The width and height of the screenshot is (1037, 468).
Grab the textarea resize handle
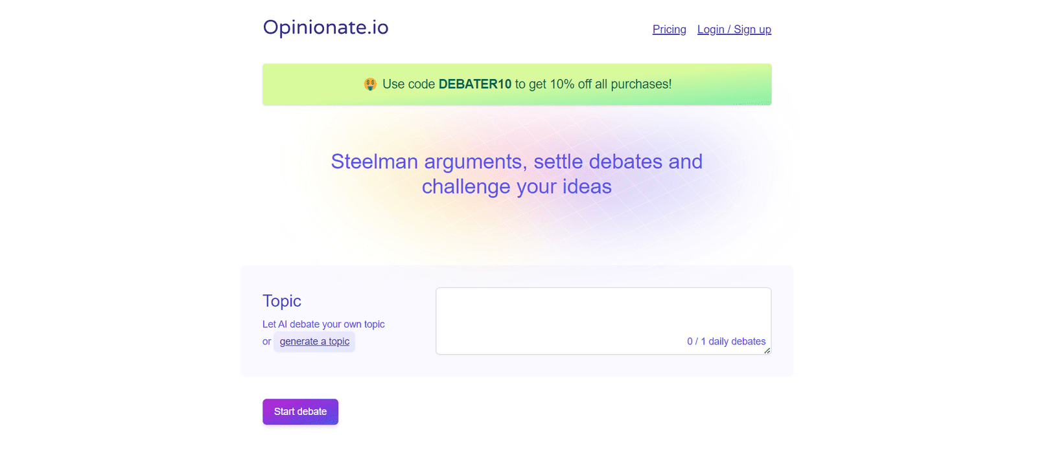pyautogui.click(x=767, y=350)
